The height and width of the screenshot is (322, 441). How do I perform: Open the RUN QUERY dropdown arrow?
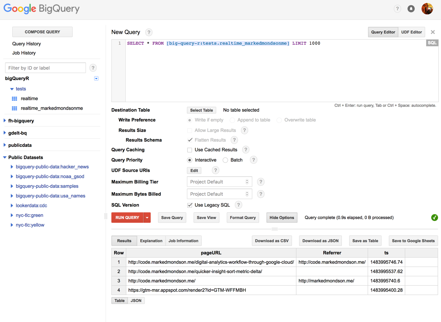(x=147, y=217)
